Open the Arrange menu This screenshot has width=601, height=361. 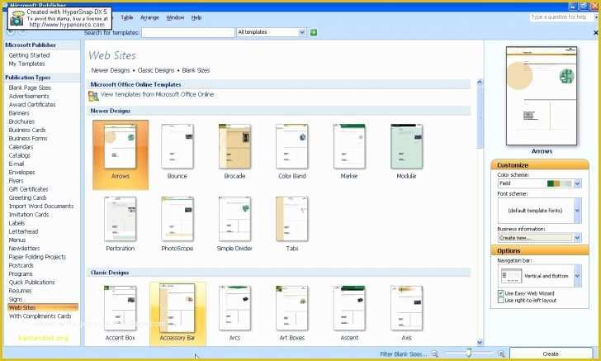coord(149,17)
